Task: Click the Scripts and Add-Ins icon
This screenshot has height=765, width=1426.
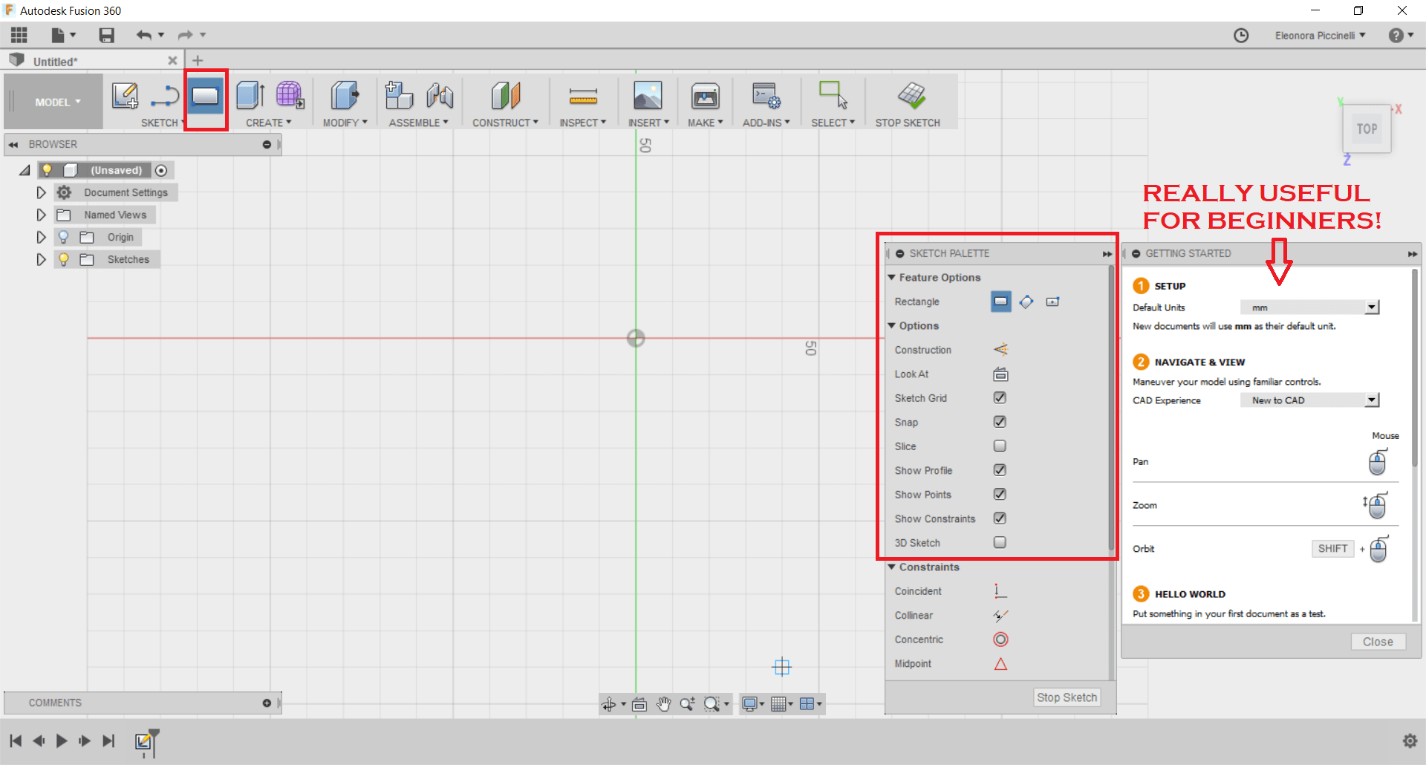Action: (x=766, y=96)
